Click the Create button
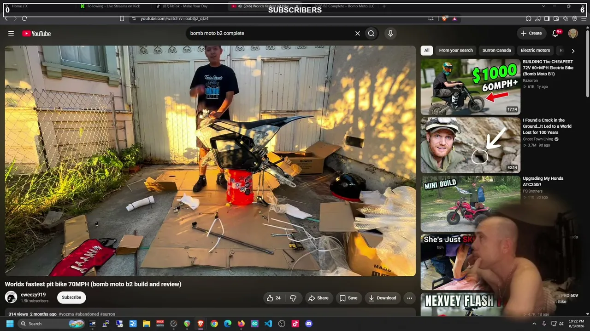Image resolution: width=590 pixels, height=331 pixels. coord(531,34)
